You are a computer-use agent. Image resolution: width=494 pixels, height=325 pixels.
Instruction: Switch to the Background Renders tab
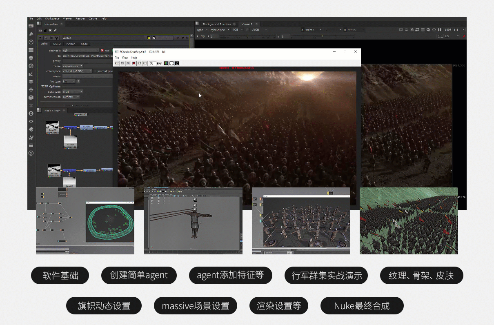click(x=216, y=24)
